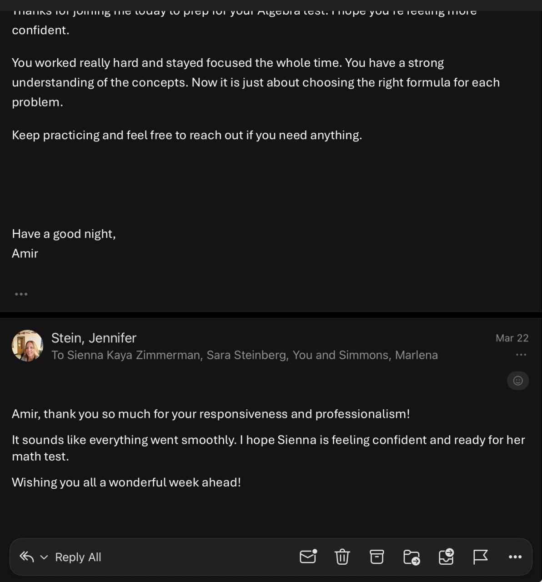542x582 pixels.
Task: Expand the quoted text in Amir's email
Action: coord(21,294)
